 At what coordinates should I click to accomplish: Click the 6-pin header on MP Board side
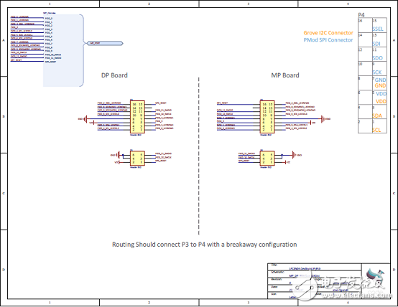point(267,159)
